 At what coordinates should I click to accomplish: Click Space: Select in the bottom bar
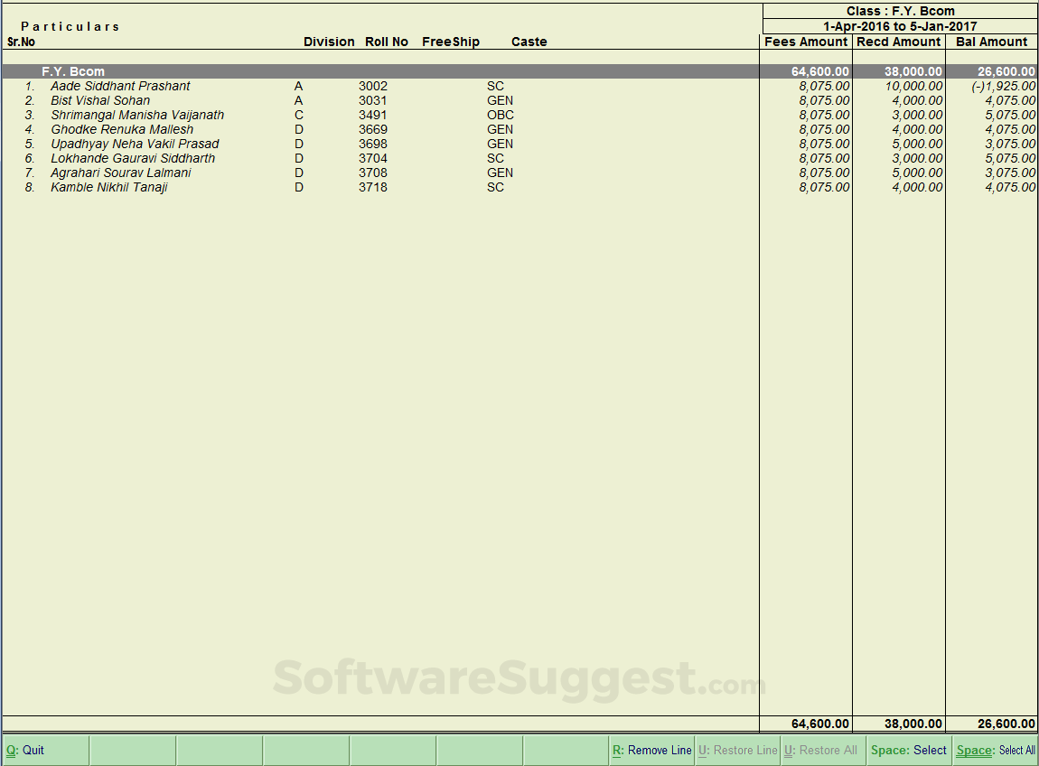pos(907,750)
